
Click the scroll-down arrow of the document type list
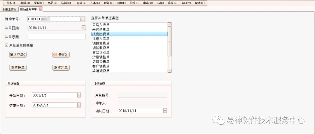pos(169,71)
